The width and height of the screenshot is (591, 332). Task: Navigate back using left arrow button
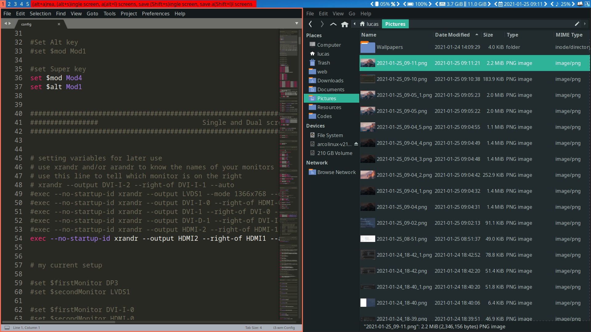coord(311,24)
